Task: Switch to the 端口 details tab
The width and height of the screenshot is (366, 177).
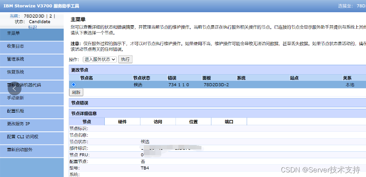Action: coord(229,121)
